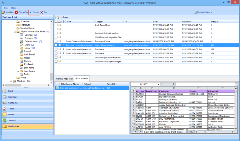The width and height of the screenshot is (240, 141).
Task: Select the Inbox folder icon in tree
Action: click(21, 48)
